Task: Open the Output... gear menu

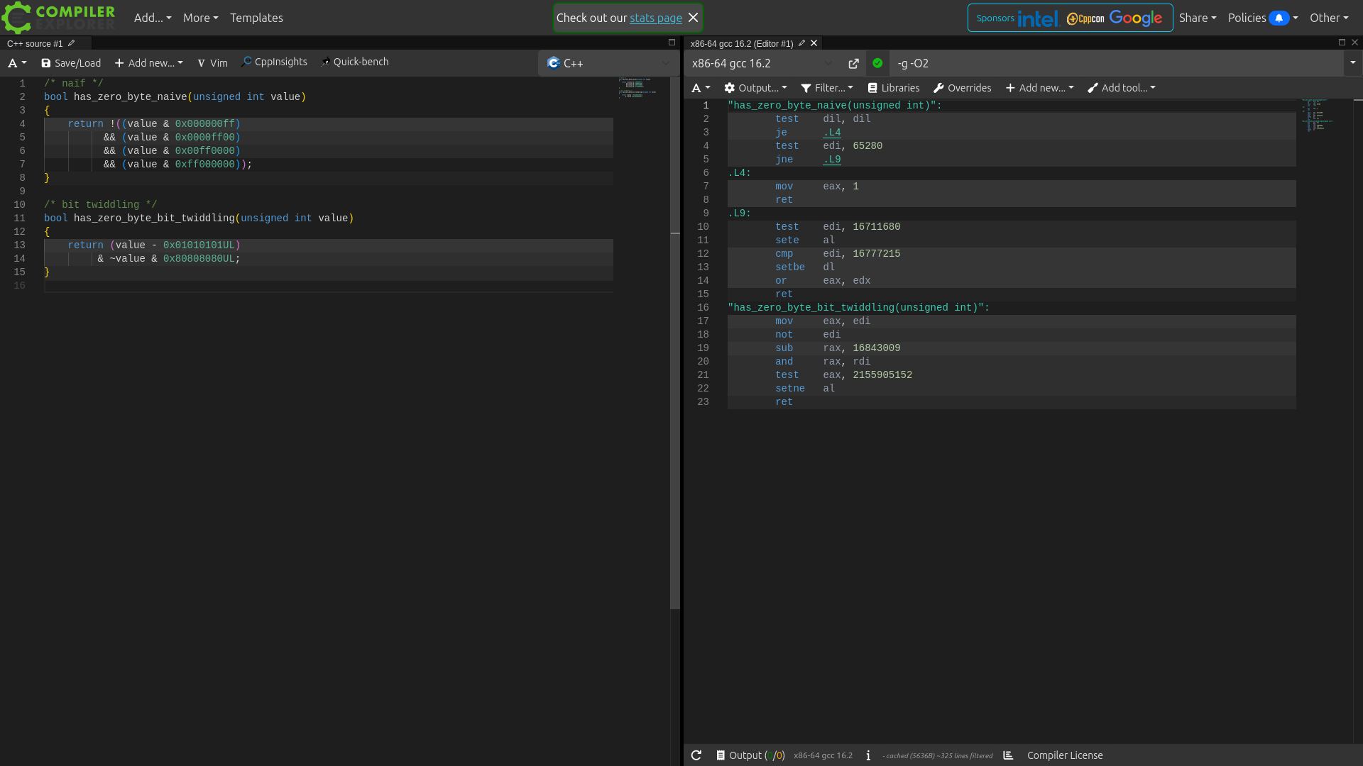Action: pyautogui.click(x=755, y=88)
